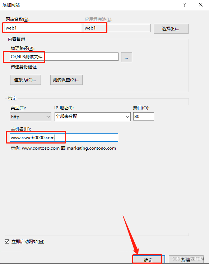The width and height of the screenshot is (209, 264).
Task: Click the 主机名 field with www.csweb0000.com
Action: click(x=64, y=137)
